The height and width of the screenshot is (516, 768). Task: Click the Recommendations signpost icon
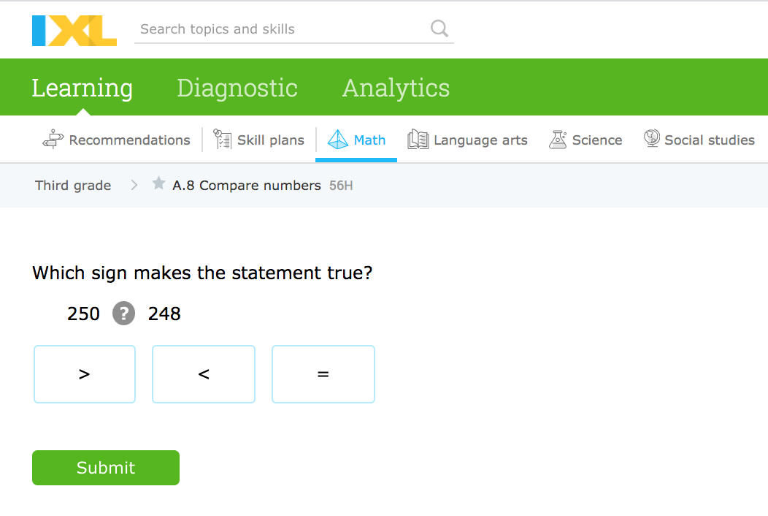53,140
